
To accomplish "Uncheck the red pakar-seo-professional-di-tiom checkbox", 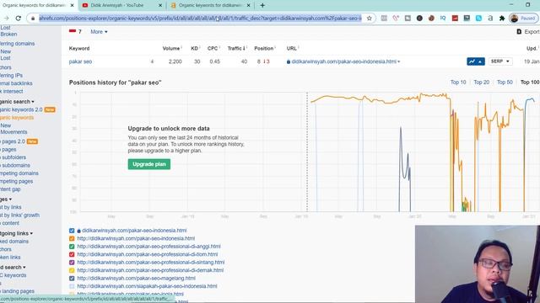I will (72, 254).
